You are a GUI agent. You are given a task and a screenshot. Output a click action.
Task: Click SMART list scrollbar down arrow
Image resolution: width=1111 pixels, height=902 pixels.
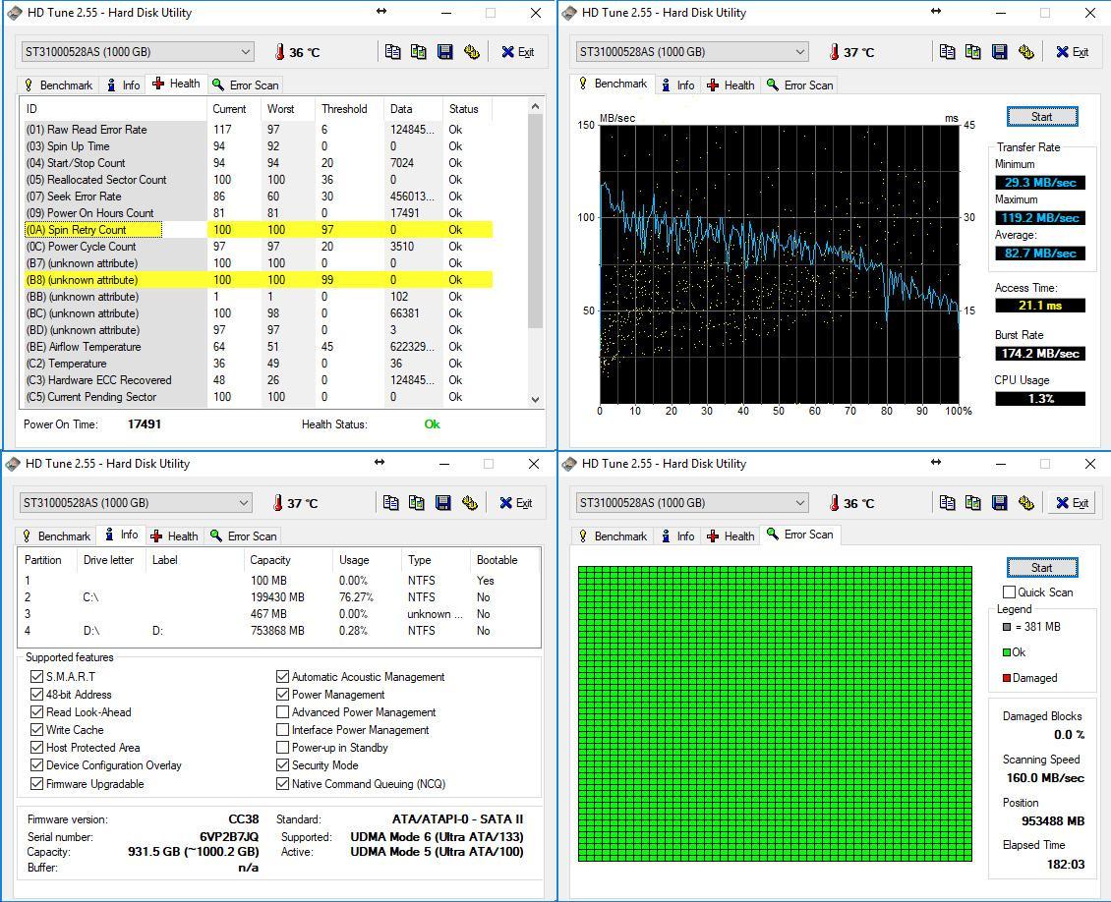pos(536,399)
